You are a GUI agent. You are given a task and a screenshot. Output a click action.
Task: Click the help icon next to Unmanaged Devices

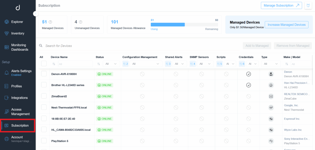81,22
